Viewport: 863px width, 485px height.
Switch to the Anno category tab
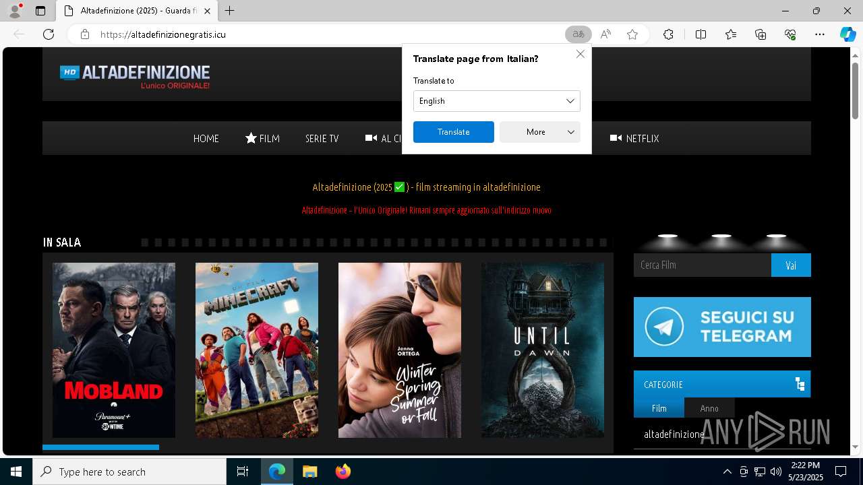pos(709,408)
